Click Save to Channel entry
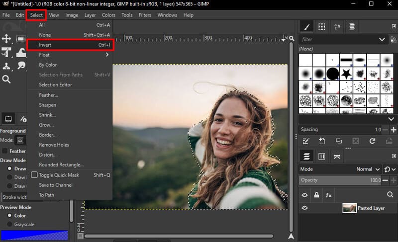The height and width of the screenshot is (242, 398). point(70,185)
